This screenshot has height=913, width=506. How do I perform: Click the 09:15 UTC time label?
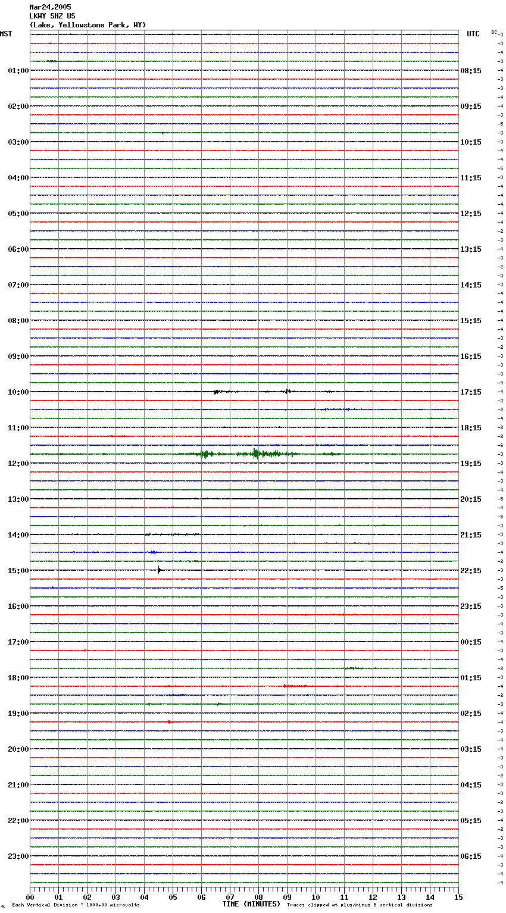tap(471, 107)
